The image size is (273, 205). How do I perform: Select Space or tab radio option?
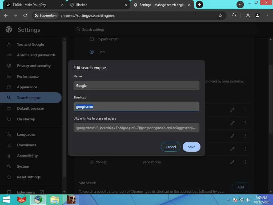[x=92, y=39]
